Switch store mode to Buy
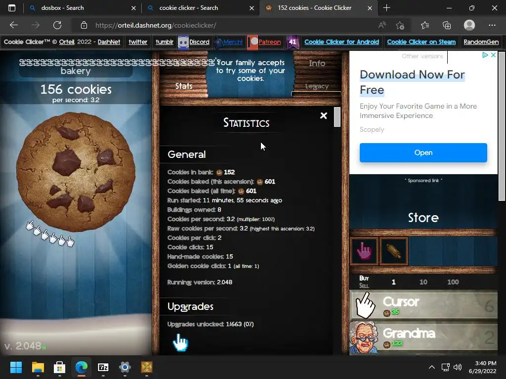Screen dimensions: 506x379 pyautogui.click(x=364, y=278)
